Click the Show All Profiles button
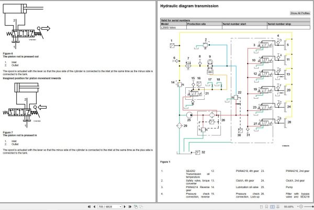Viewport: 314px width, 210px height. point(300,13)
